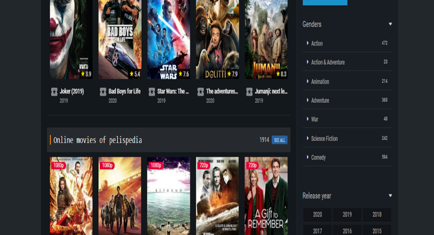Open the Bad Boys for Life poster
Viewport: 434px width, 235px height.
[x=120, y=39]
